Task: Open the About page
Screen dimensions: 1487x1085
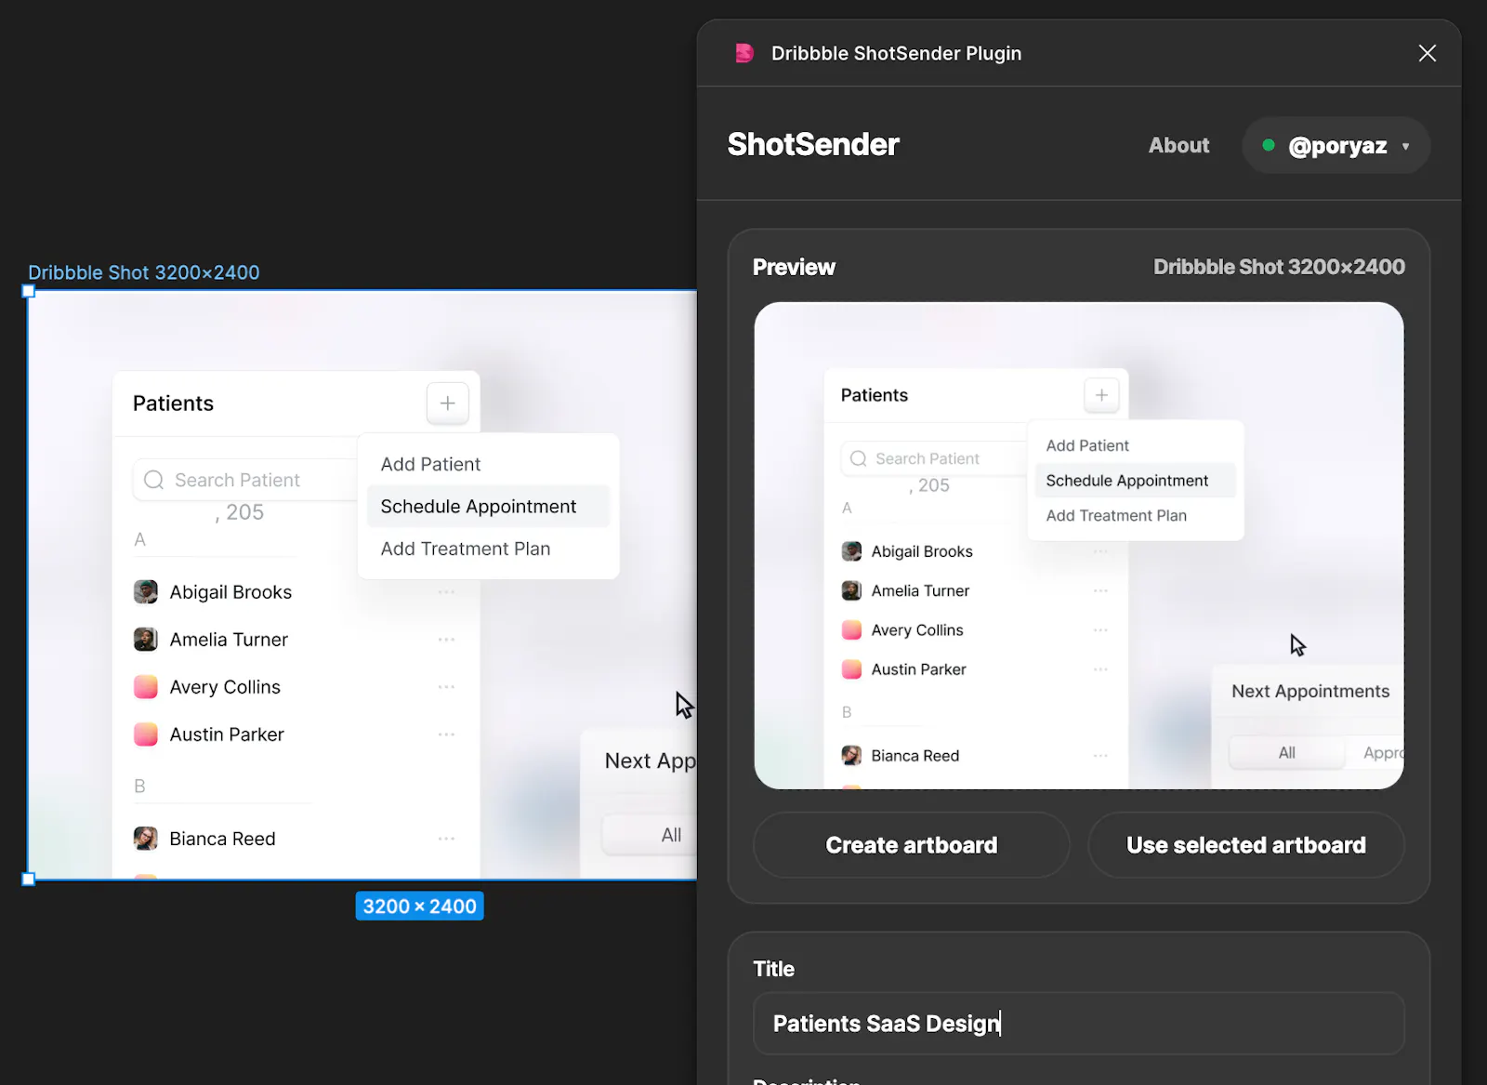Action: coord(1178,145)
